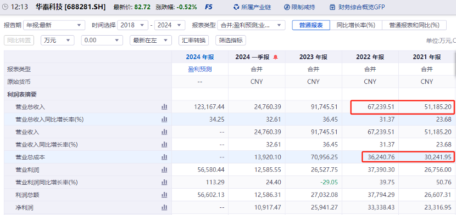Image resolution: width=456 pixels, height=215 pixels.
Task: Click the 2024 年报 column header
Action: [200, 57]
